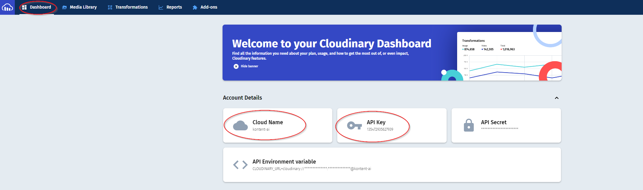The height and width of the screenshot is (190, 643).
Task: Click the Add-ons puzzle piece icon
Action: 195,7
